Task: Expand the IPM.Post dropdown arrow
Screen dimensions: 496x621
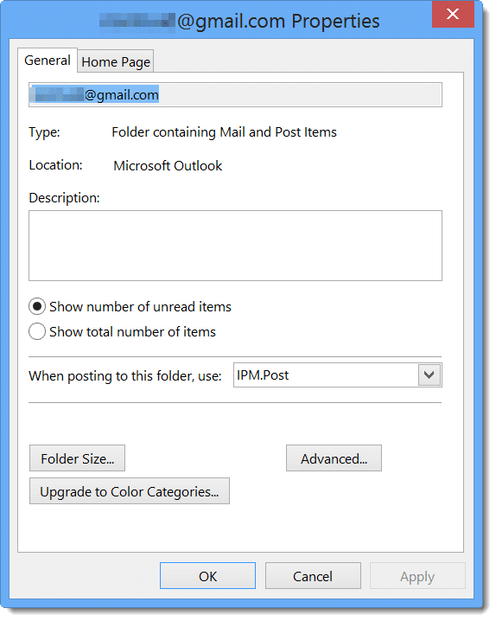Action: point(429,375)
